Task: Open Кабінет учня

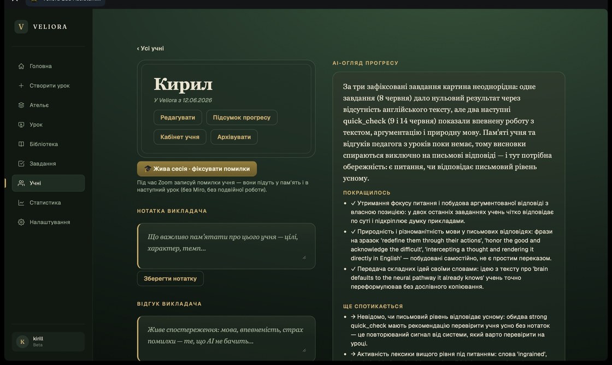Action: 180,137
